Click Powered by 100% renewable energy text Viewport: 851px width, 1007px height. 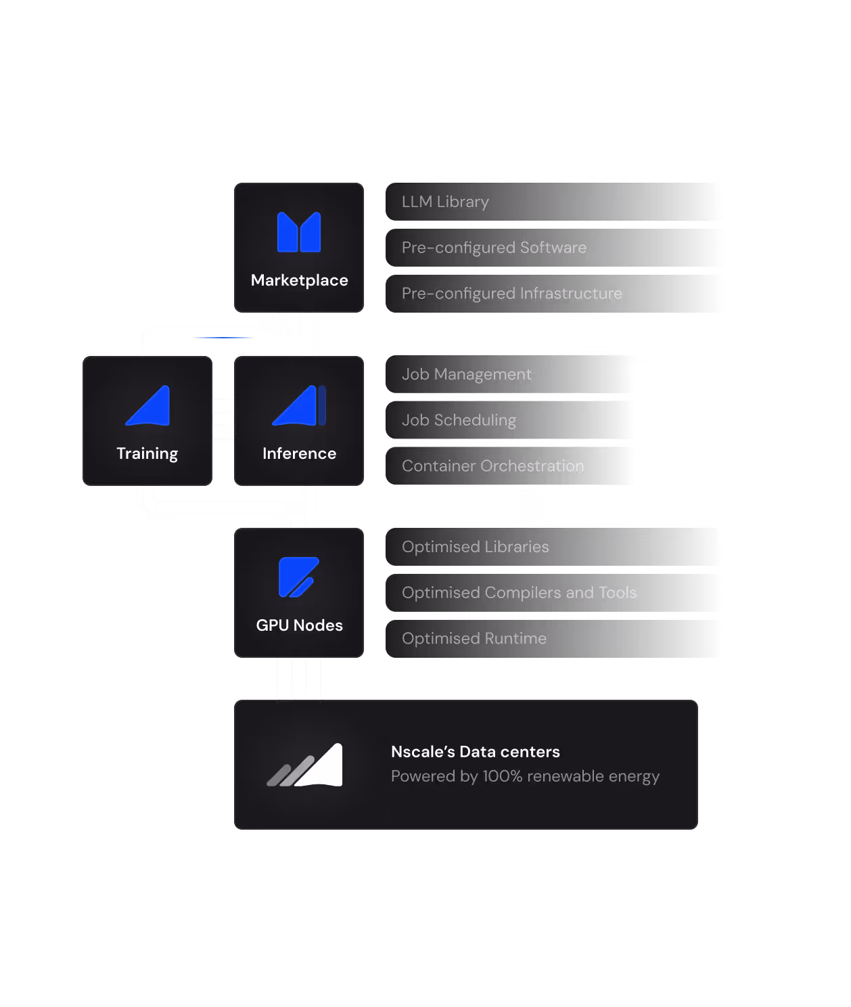(525, 776)
